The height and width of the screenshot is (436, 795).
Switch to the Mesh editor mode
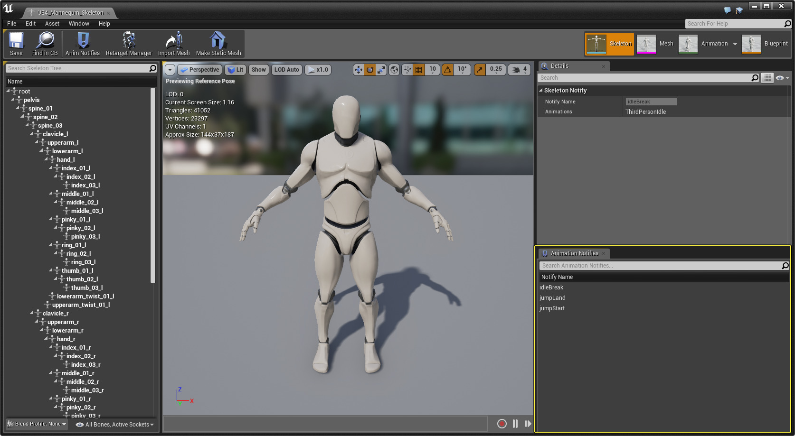point(656,44)
